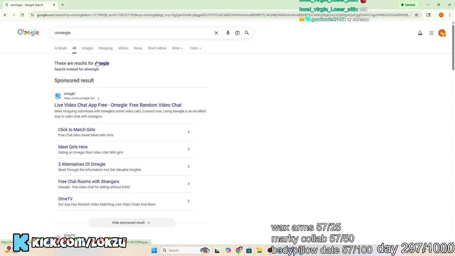This screenshot has width=455, height=256.
Task: Expand chevron for Meet Girls Here
Action: 188,149
